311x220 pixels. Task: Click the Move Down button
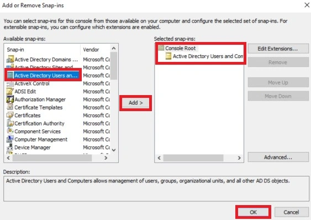[278, 96]
